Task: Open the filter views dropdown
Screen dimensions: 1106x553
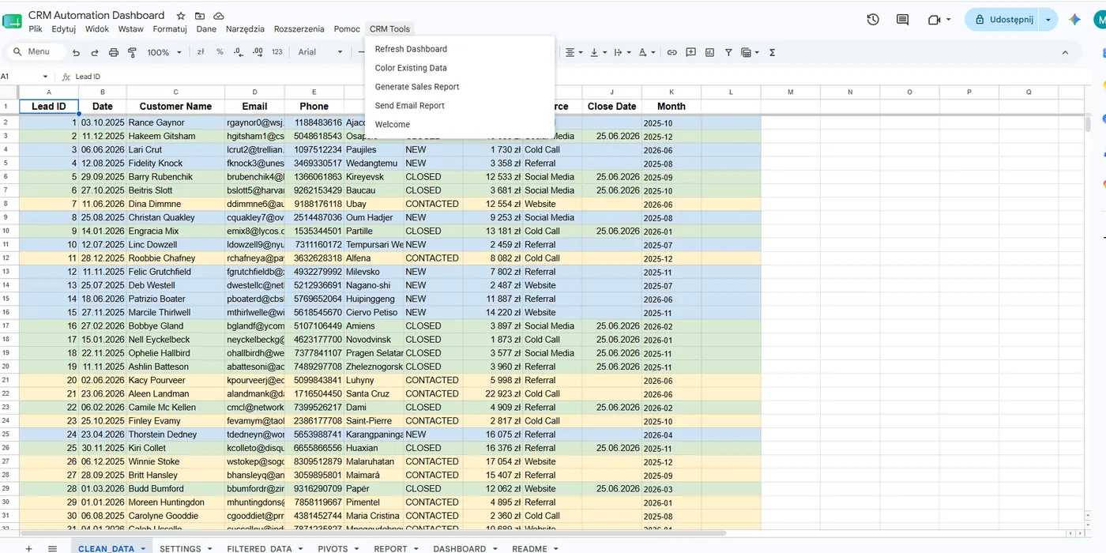Action: pos(750,52)
